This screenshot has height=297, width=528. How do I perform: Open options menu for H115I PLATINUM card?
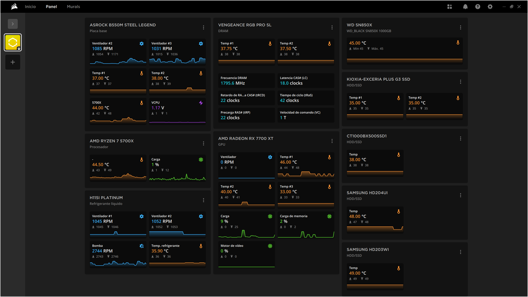(x=203, y=200)
